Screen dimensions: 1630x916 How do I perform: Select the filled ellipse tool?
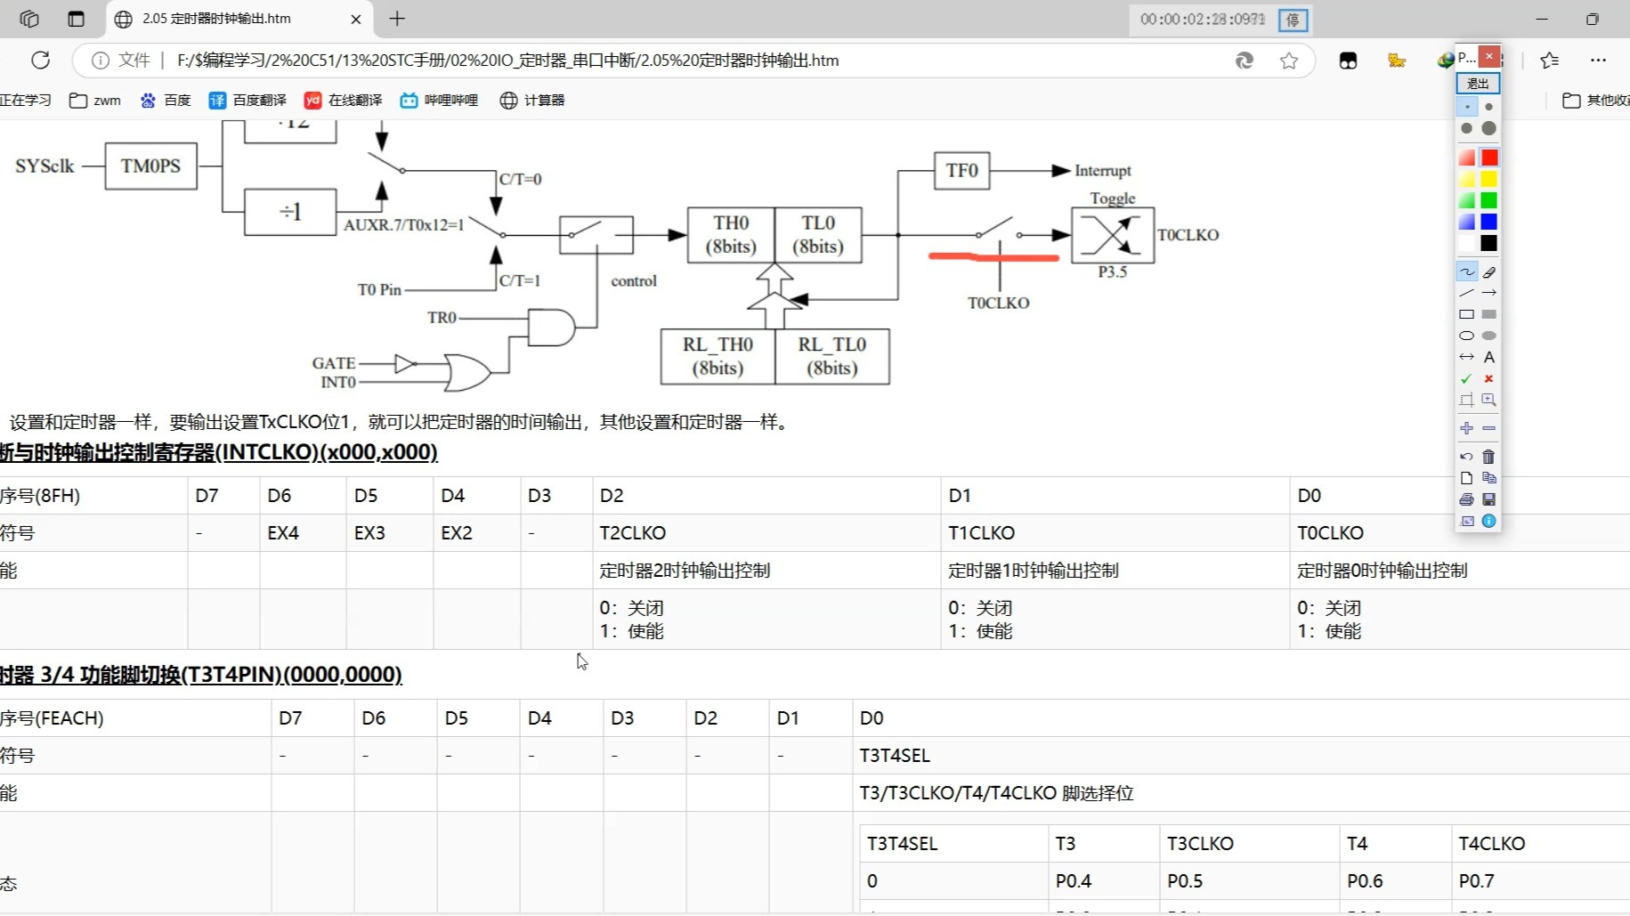tap(1489, 336)
